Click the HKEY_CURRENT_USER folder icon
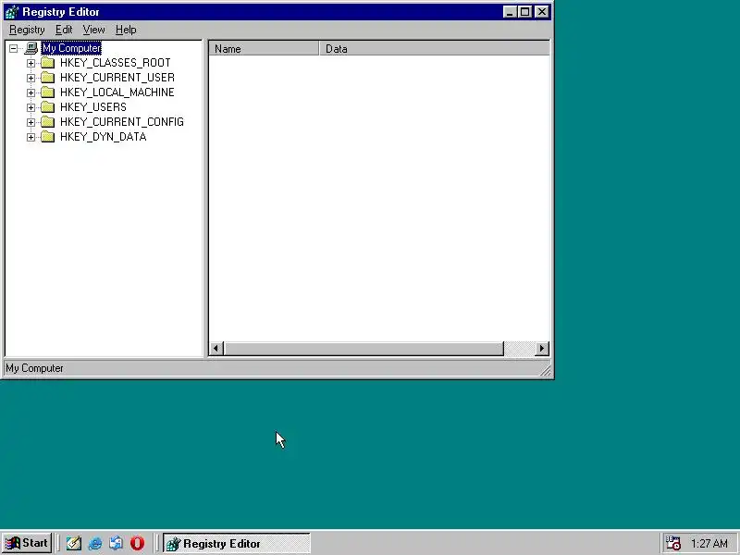This screenshot has width=740, height=555. [x=48, y=78]
